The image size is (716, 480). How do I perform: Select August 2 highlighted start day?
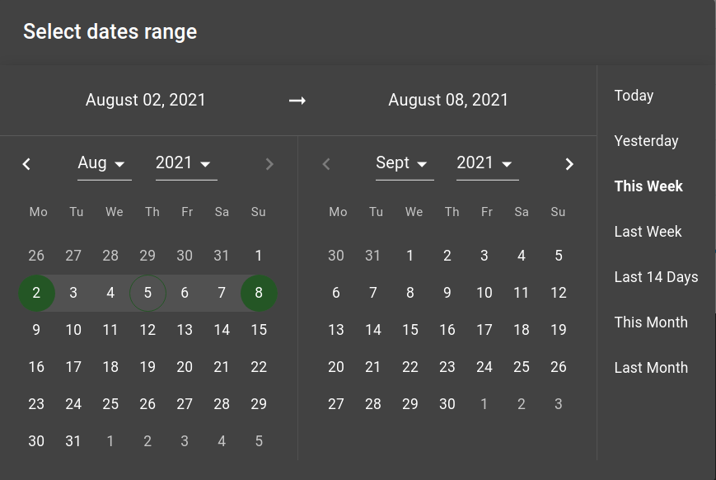pyautogui.click(x=36, y=293)
